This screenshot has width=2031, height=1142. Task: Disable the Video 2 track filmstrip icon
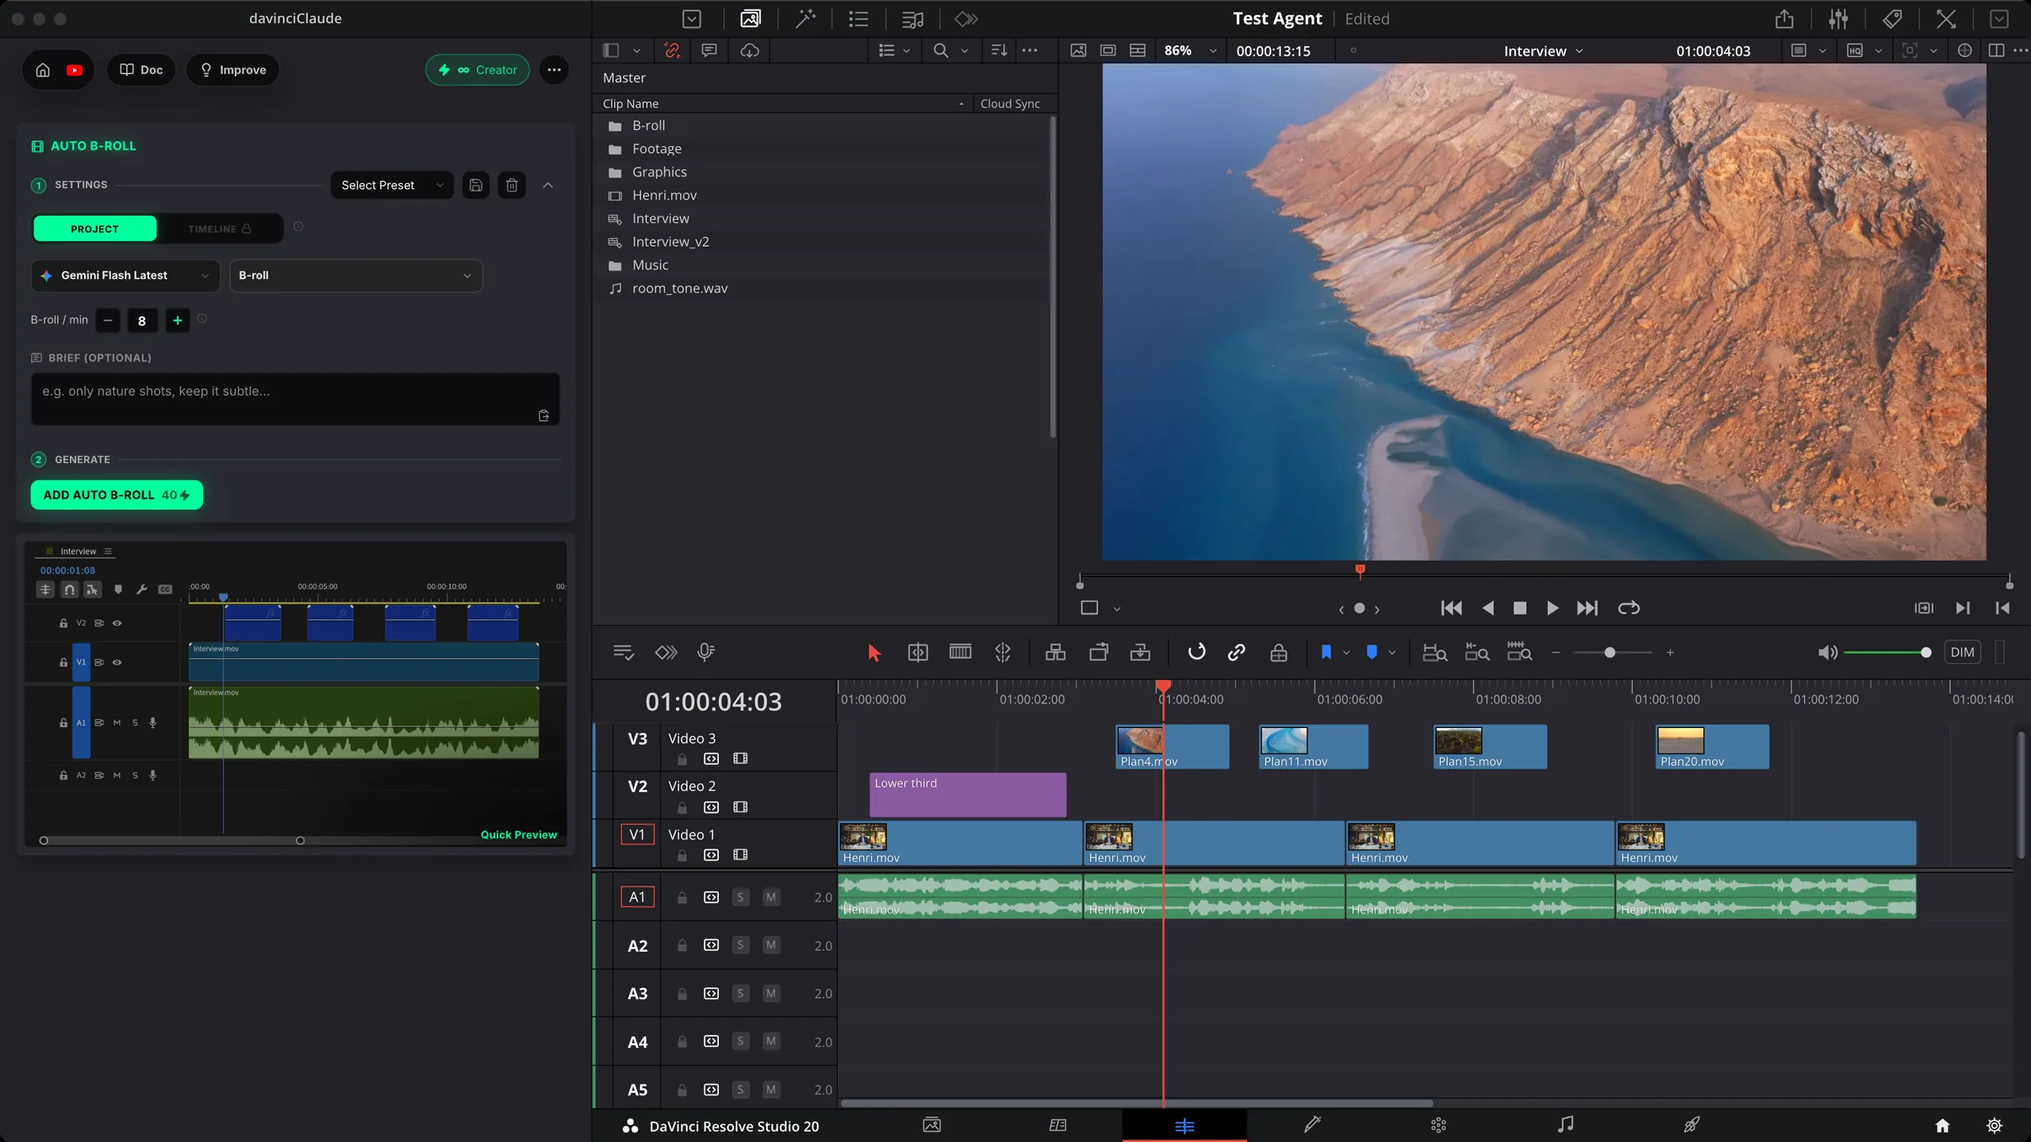740,807
